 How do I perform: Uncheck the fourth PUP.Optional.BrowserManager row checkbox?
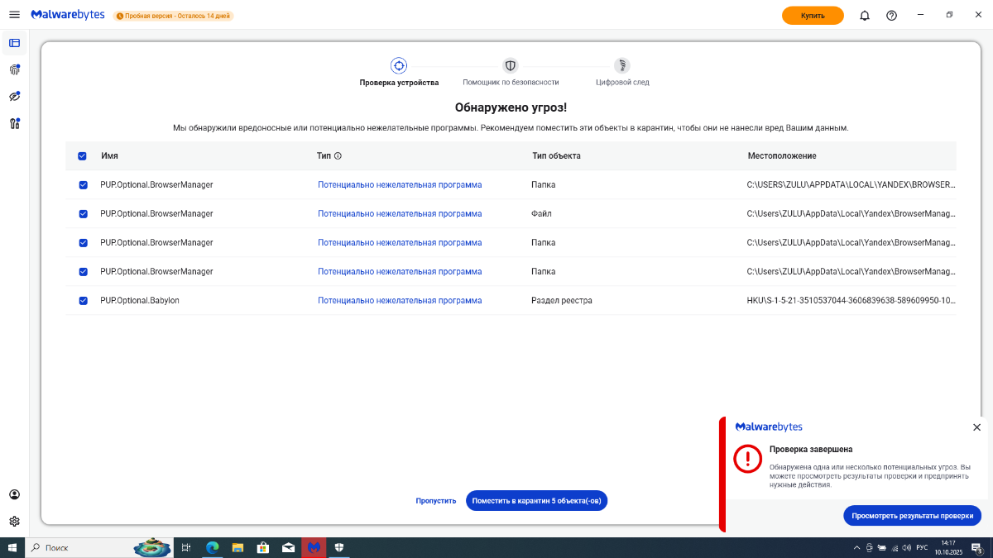click(83, 272)
